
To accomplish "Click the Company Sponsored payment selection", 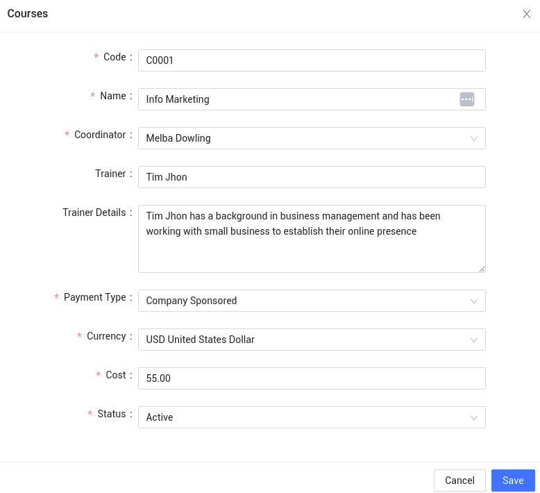I will (312, 301).
